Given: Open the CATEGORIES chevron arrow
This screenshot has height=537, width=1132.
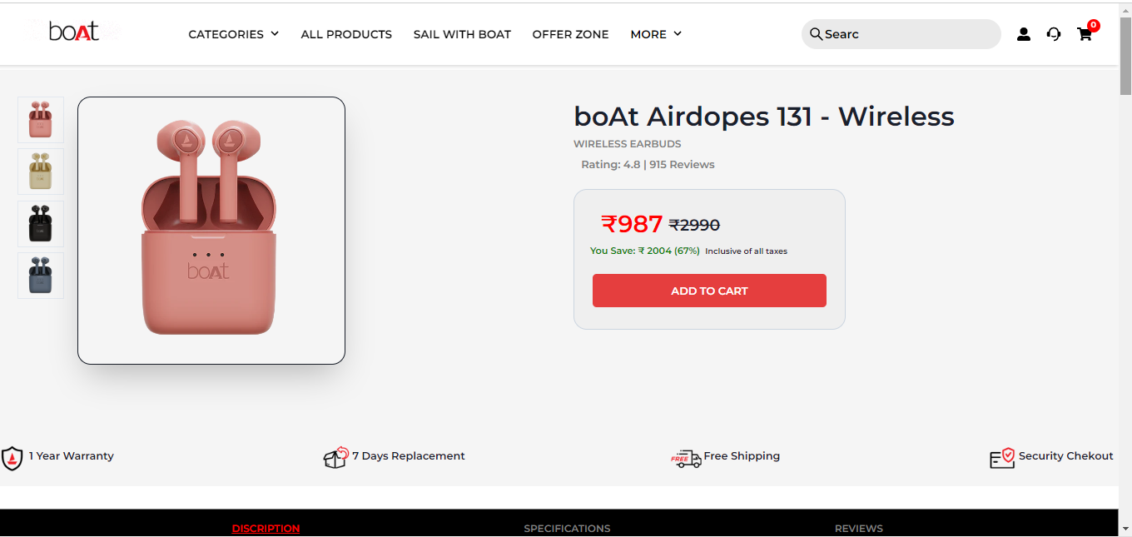Looking at the screenshot, I should coord(274,34).
